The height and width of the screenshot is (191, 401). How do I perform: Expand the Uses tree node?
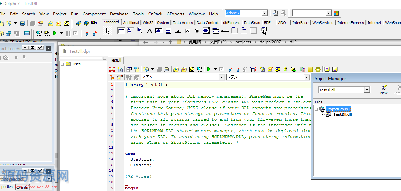(x=62, y=64)
